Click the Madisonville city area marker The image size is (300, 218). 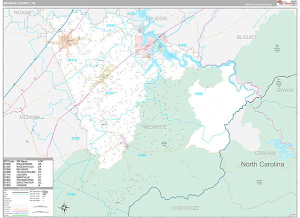102,77
